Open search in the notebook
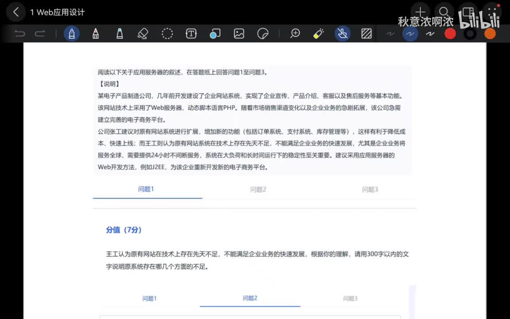This screenshot has width=510, height=319. [444, 12]
